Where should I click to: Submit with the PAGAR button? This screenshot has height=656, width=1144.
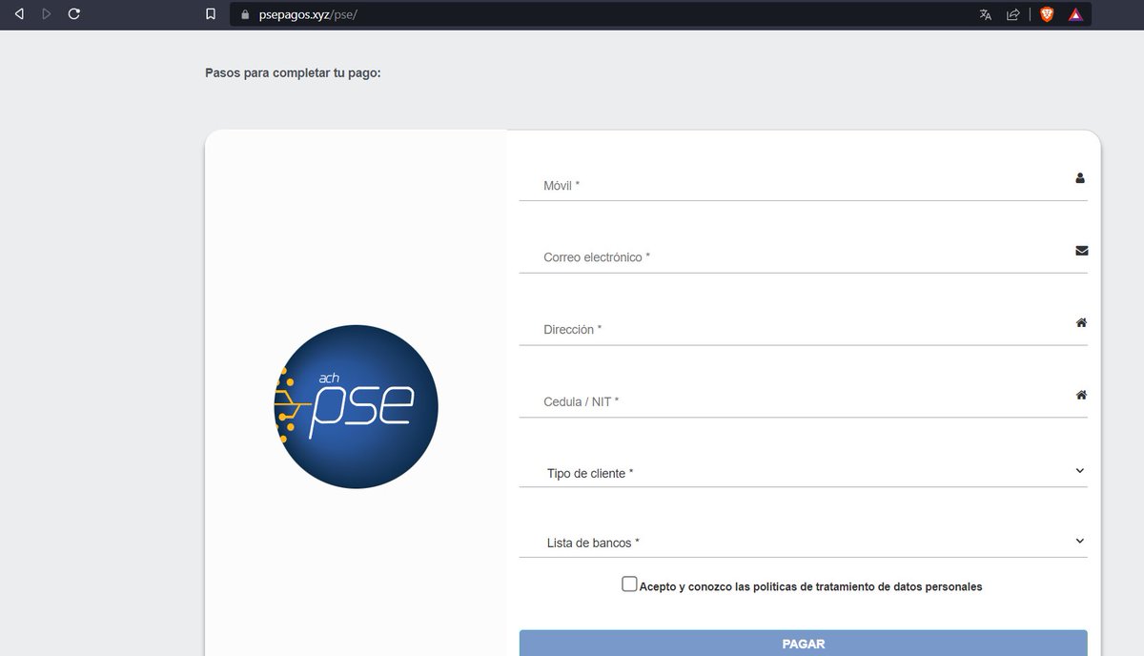tap(803, 644)
